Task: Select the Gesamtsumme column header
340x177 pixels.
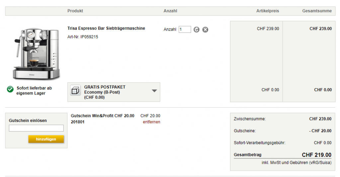Action: (317, 11)
